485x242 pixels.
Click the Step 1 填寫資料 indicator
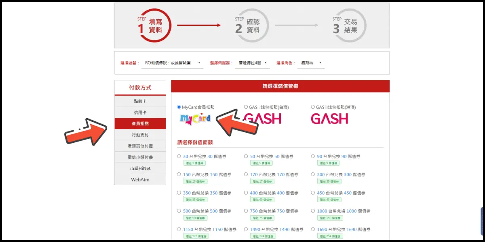[x=154, y=25]
